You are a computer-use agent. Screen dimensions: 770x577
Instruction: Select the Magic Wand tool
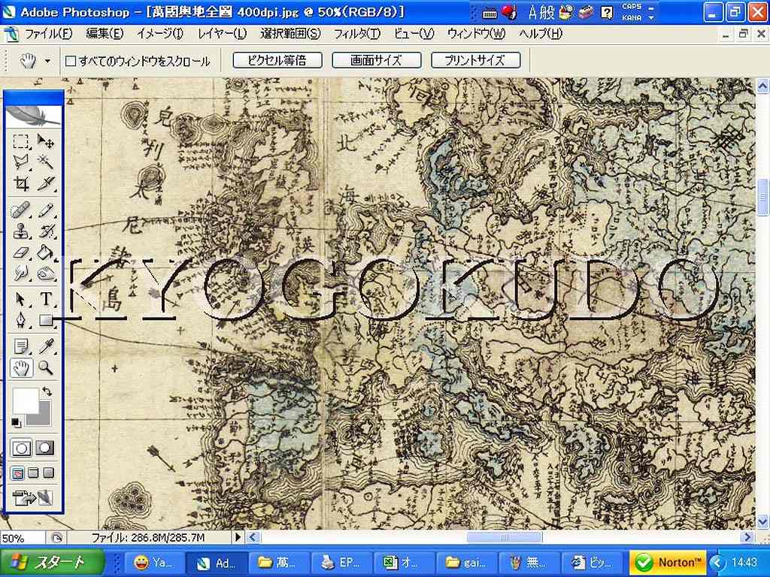point(46,162)
